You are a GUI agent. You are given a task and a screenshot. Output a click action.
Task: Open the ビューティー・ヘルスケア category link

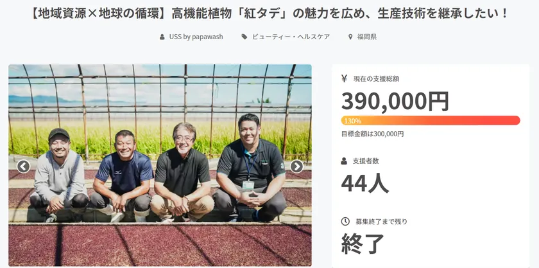[x=291, y=37]
